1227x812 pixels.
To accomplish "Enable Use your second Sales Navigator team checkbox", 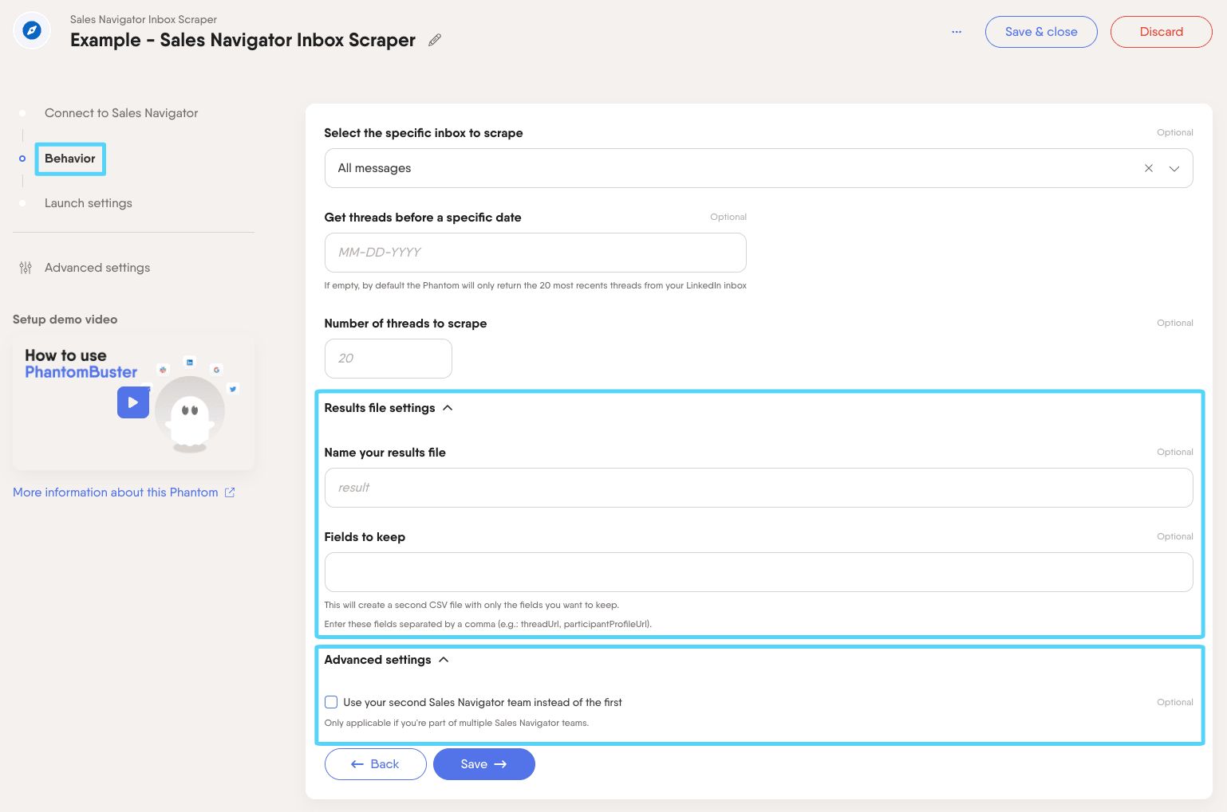I will [x=331, y=702].
